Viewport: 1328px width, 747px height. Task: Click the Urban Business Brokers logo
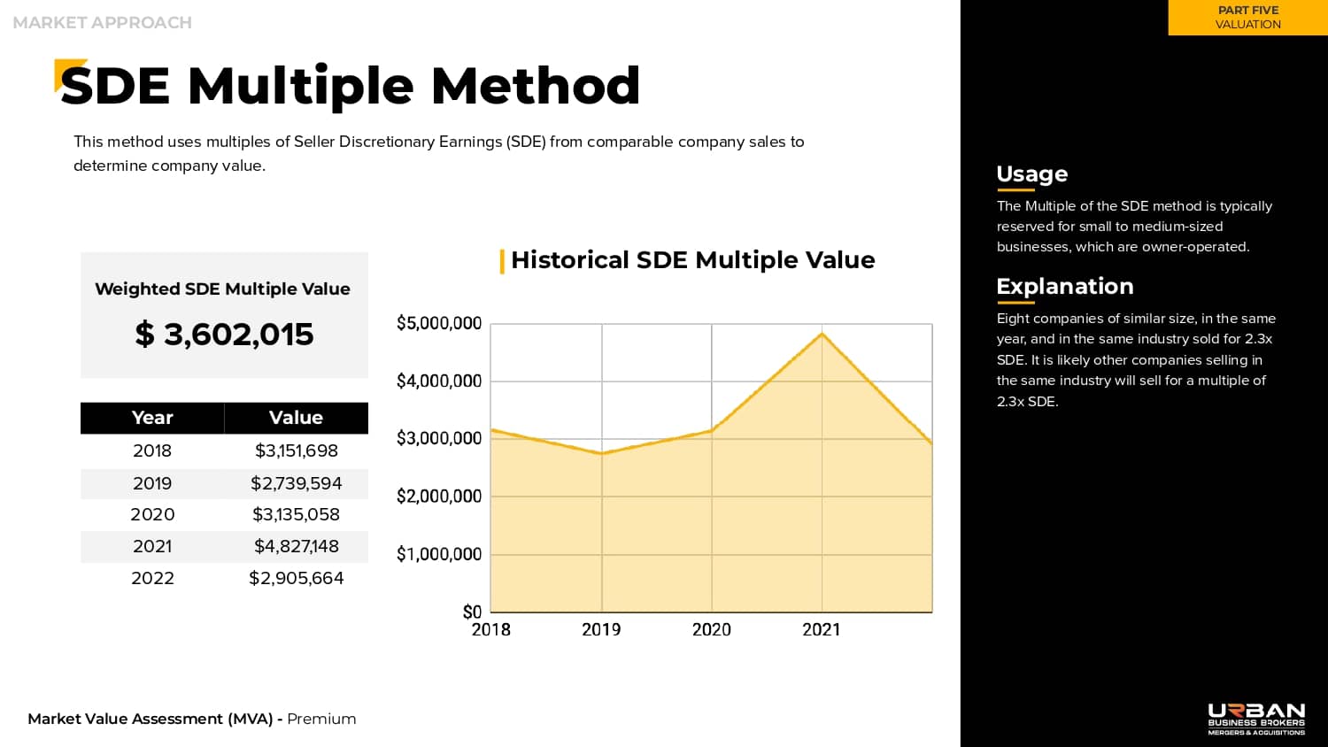point(1255,719)
